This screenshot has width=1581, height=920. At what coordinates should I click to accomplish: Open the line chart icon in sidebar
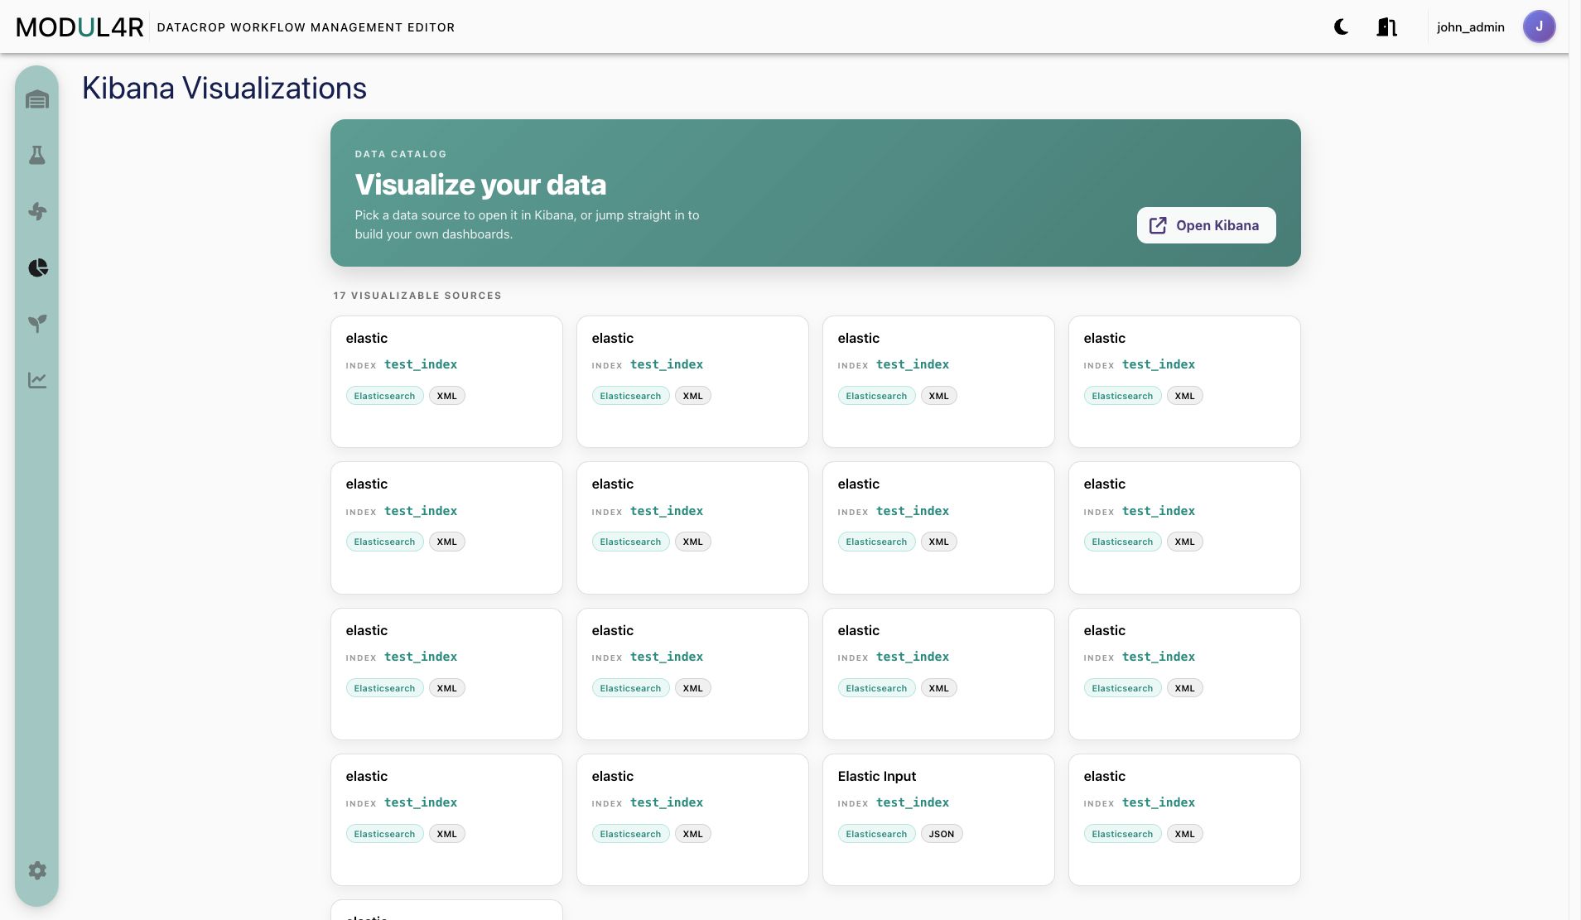click(x=37, y=380)
